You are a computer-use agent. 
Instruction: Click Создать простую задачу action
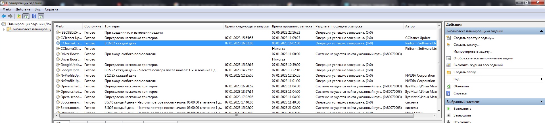(473, 38)
